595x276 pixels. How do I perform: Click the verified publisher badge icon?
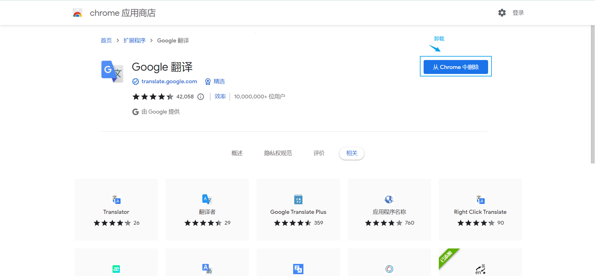135,81
